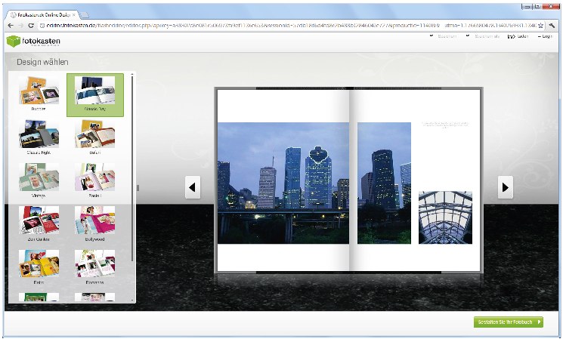Choose the Safari design thumbnail

[x=95, y=137]
